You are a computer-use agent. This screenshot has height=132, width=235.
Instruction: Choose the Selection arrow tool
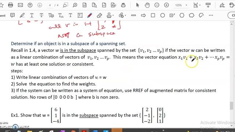[x=137, y=5]
